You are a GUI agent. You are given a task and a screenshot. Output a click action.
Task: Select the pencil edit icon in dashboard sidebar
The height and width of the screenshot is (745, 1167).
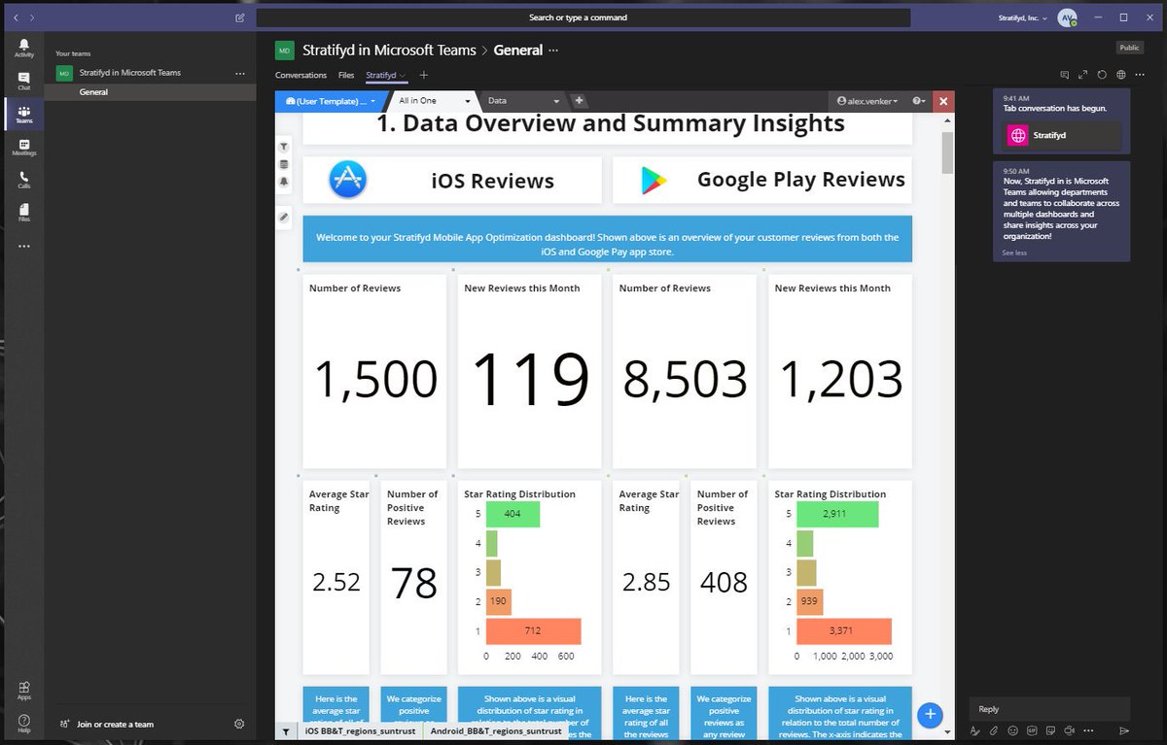click(284, 217)
